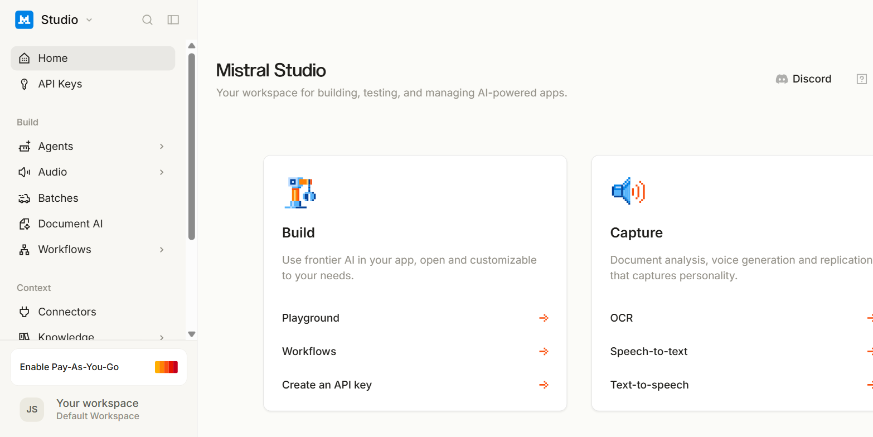The width and height of the screenshot is (873, 437).
Task: Expand the Knowledge submenu chevron
Action: (162, 337)
